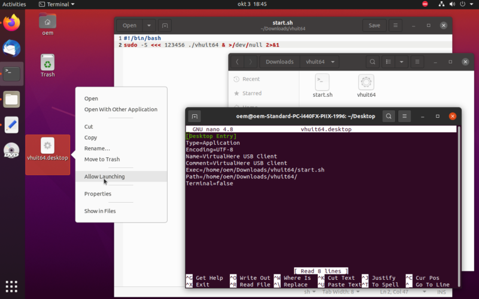The width and height of the screenshot is (479, 299).
Task: Save the start.sh document
Action: (374, 26)
